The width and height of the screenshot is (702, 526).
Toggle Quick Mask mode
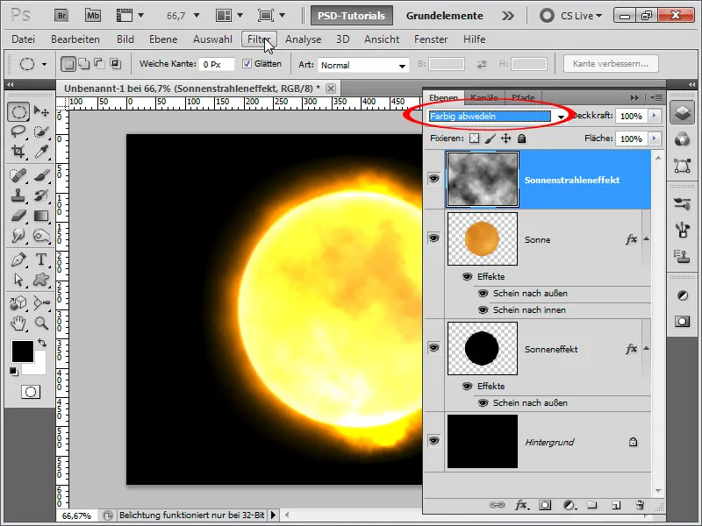31,392
